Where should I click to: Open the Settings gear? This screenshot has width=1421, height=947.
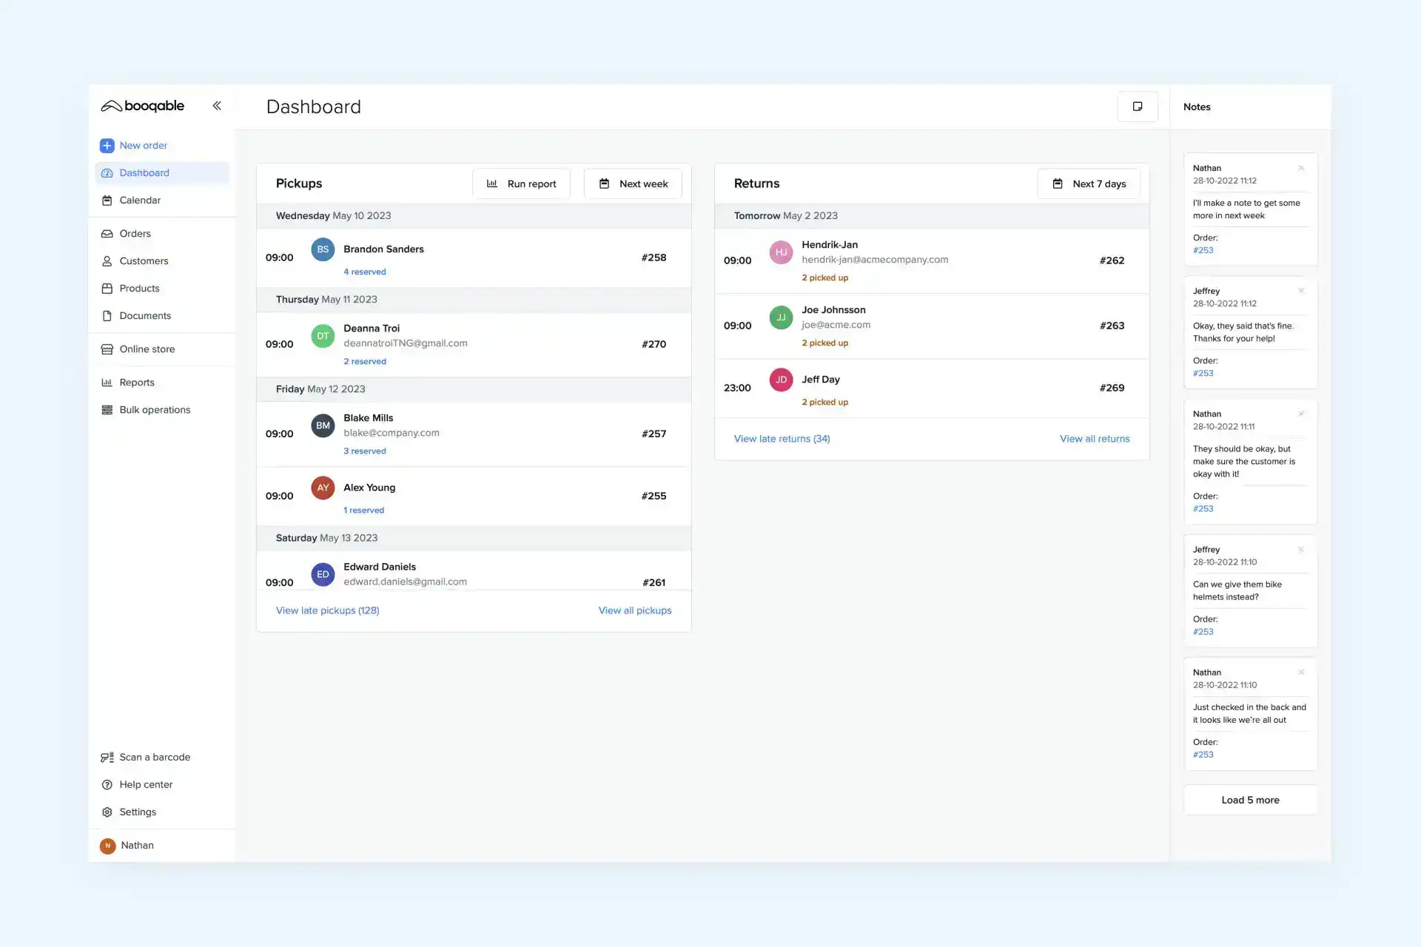pos(138,812)
